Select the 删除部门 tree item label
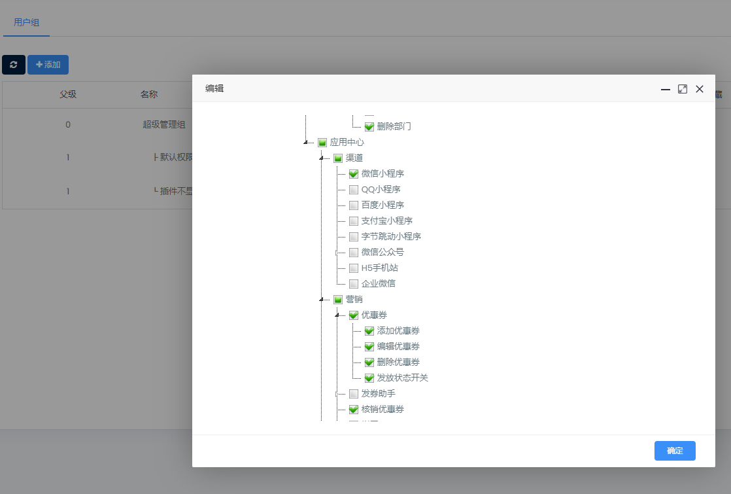This screenshot has height=494, width=731. [394, 127]
